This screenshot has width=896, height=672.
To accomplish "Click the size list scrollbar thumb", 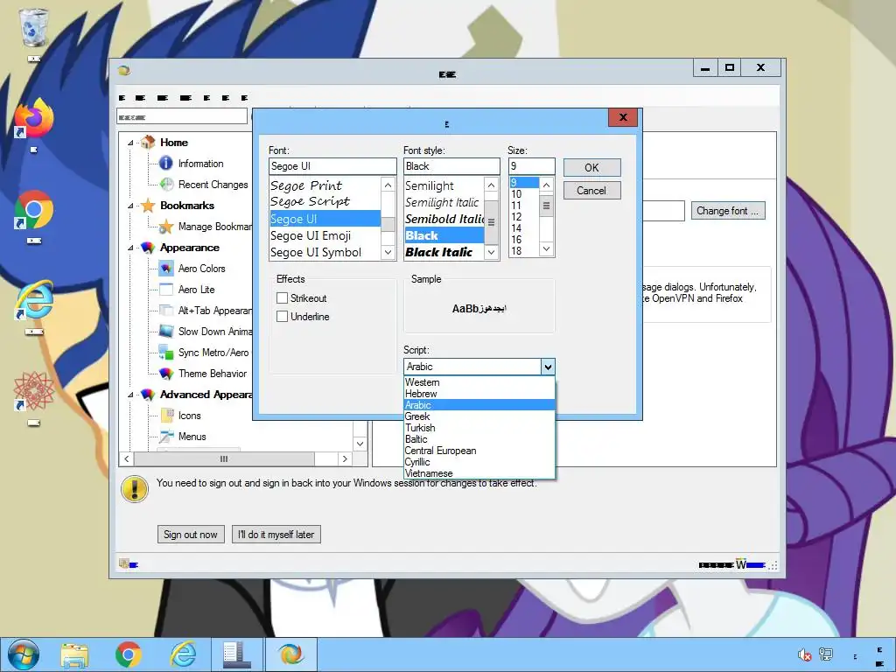I will (x=546, y=205).
